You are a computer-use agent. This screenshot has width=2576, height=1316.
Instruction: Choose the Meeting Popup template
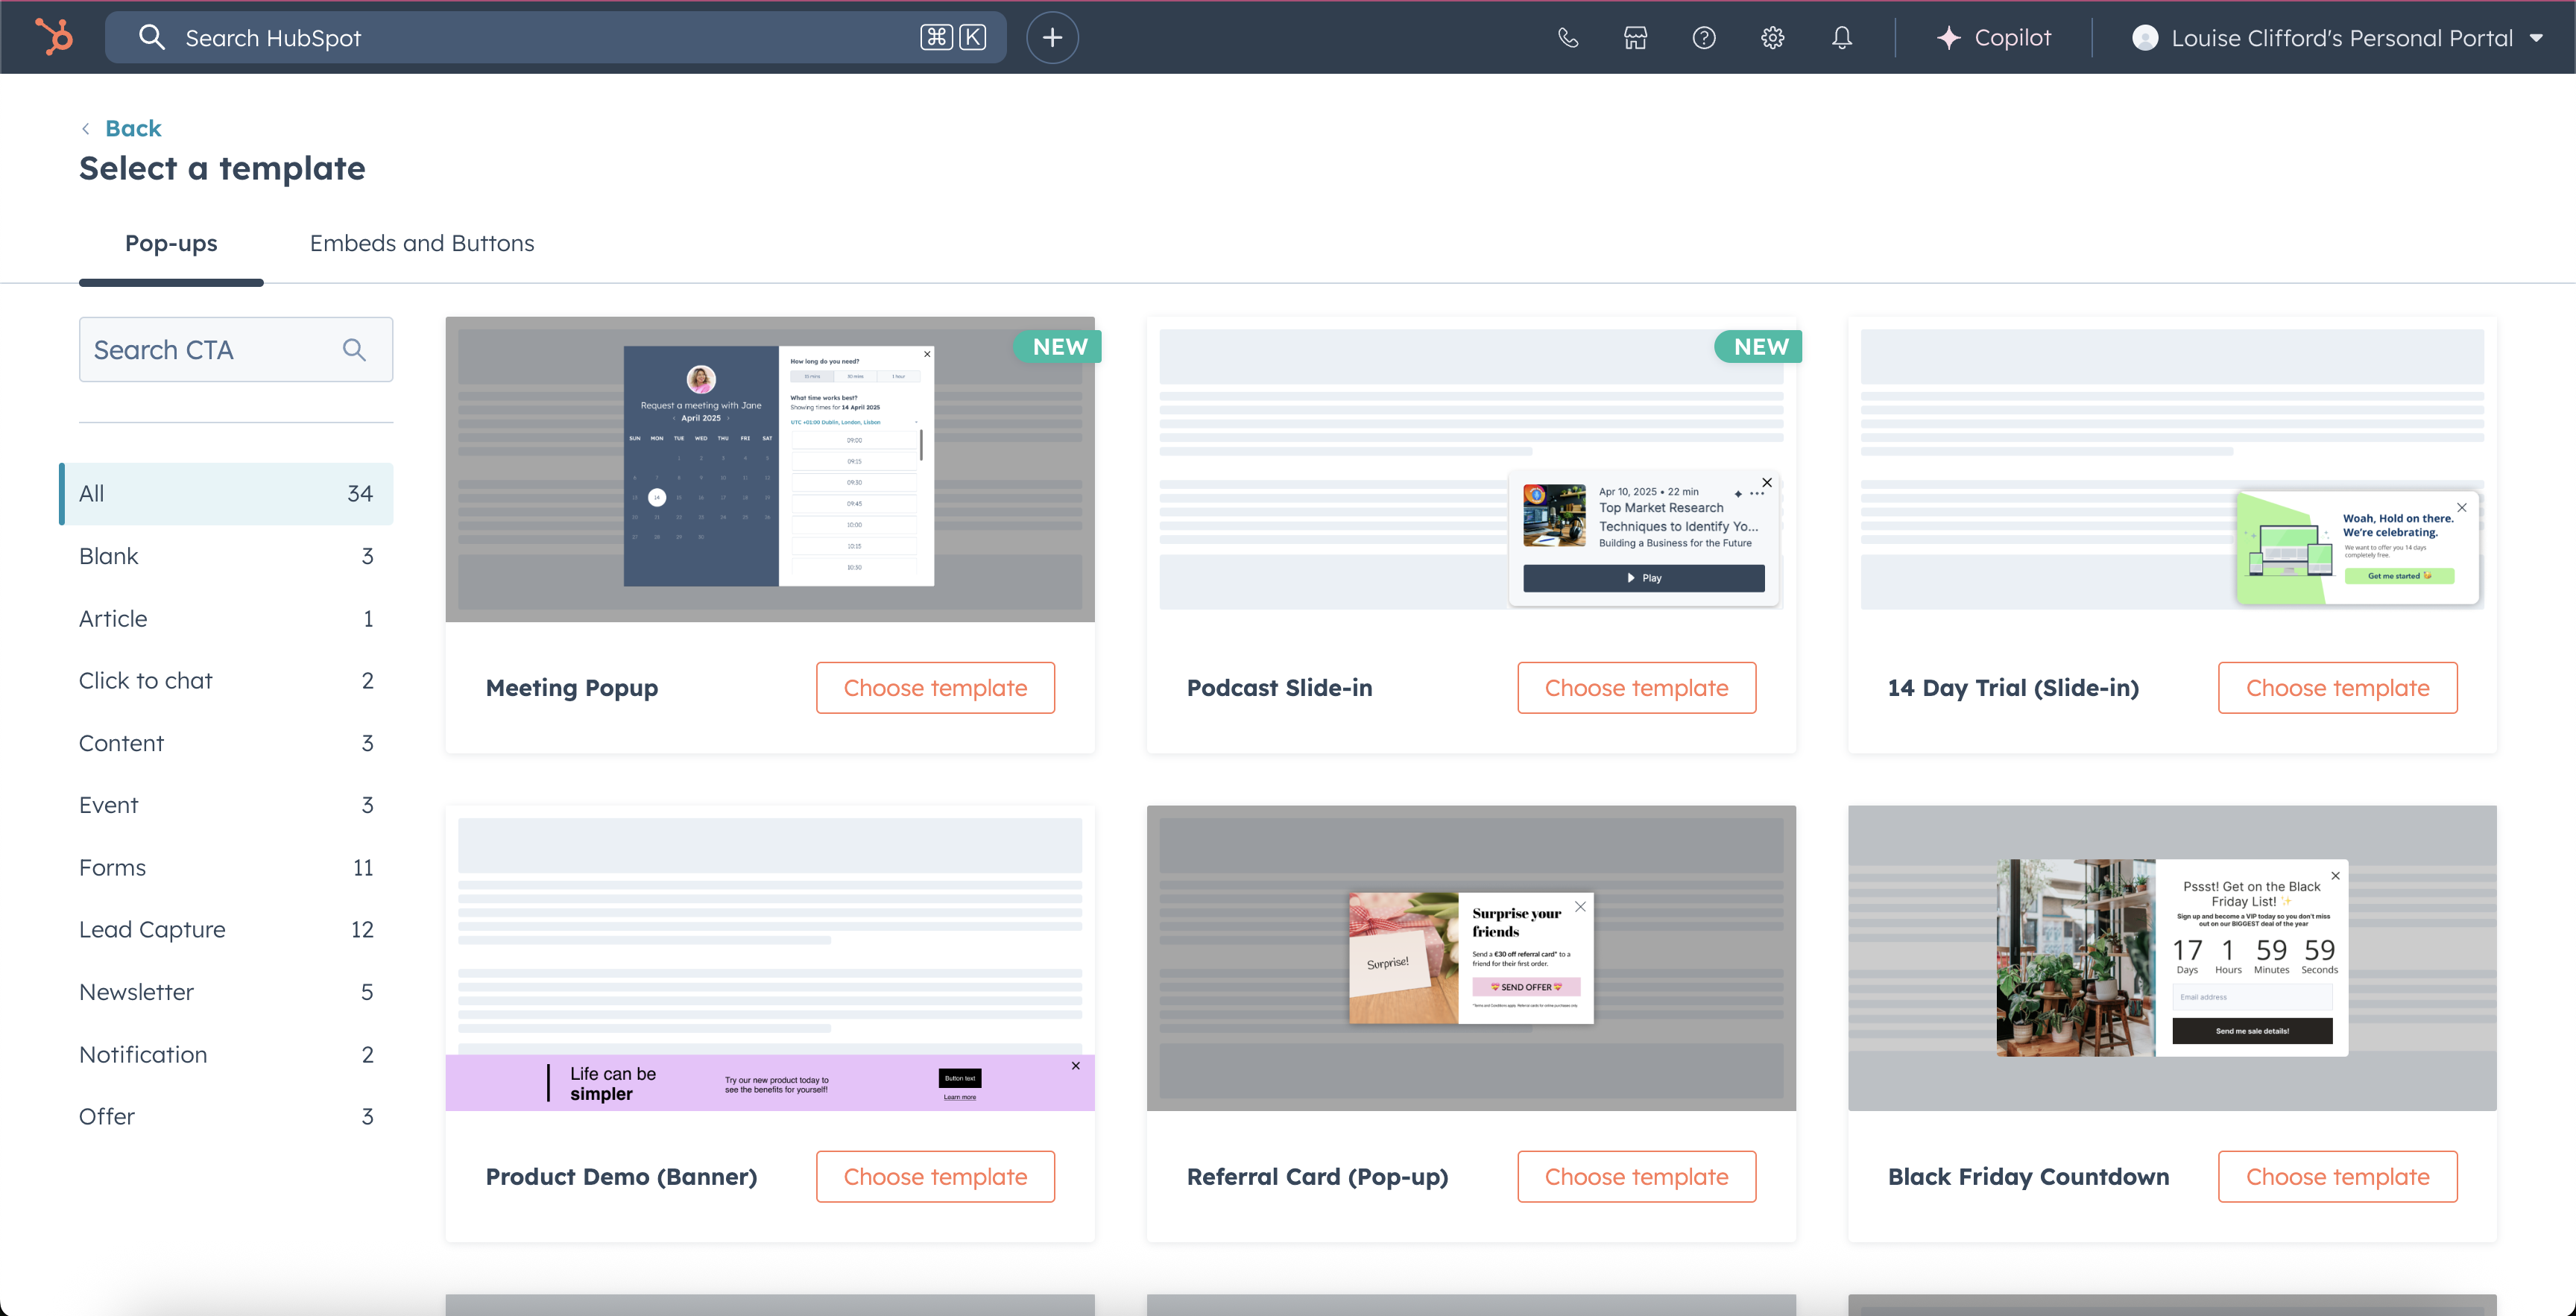tap(935, 688)
